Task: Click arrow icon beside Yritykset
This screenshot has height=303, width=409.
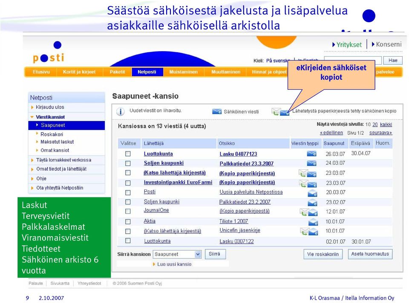Action: click(334, 45)
